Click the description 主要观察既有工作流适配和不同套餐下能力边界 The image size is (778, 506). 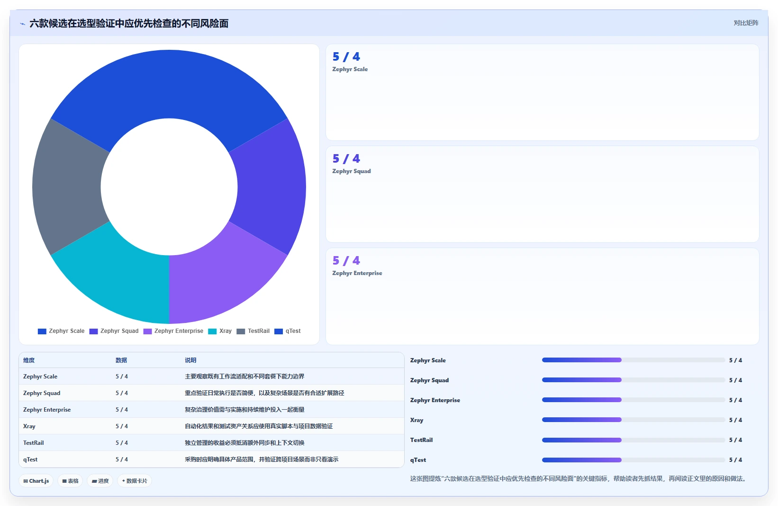tap(244, 377)
